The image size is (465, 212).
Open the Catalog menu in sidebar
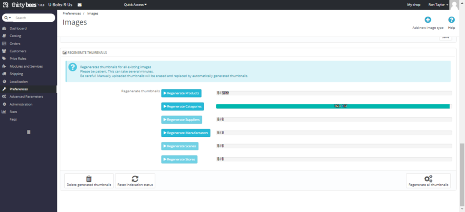tap(15, 36)
